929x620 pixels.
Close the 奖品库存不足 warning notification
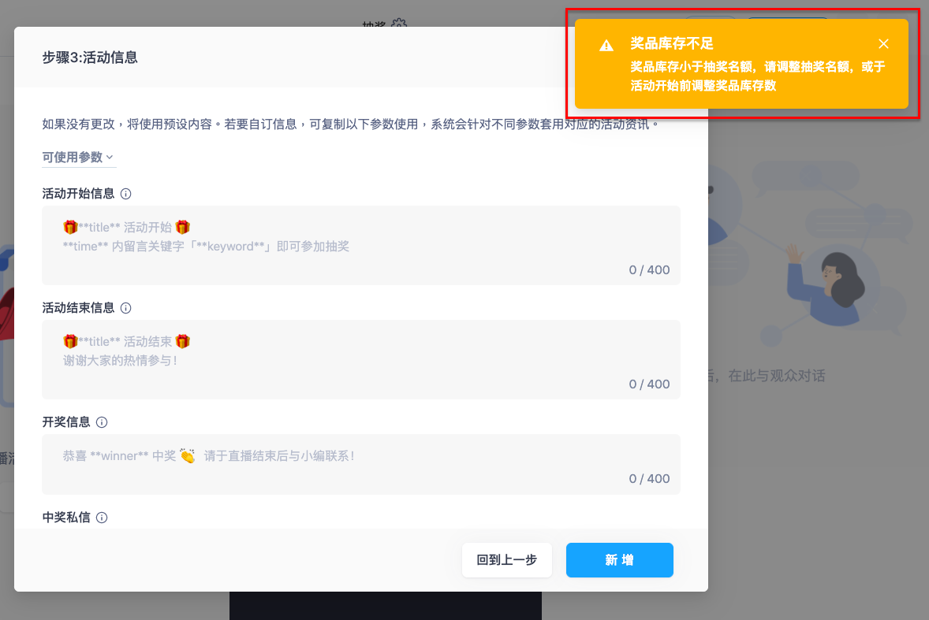[x=883, y=44]
